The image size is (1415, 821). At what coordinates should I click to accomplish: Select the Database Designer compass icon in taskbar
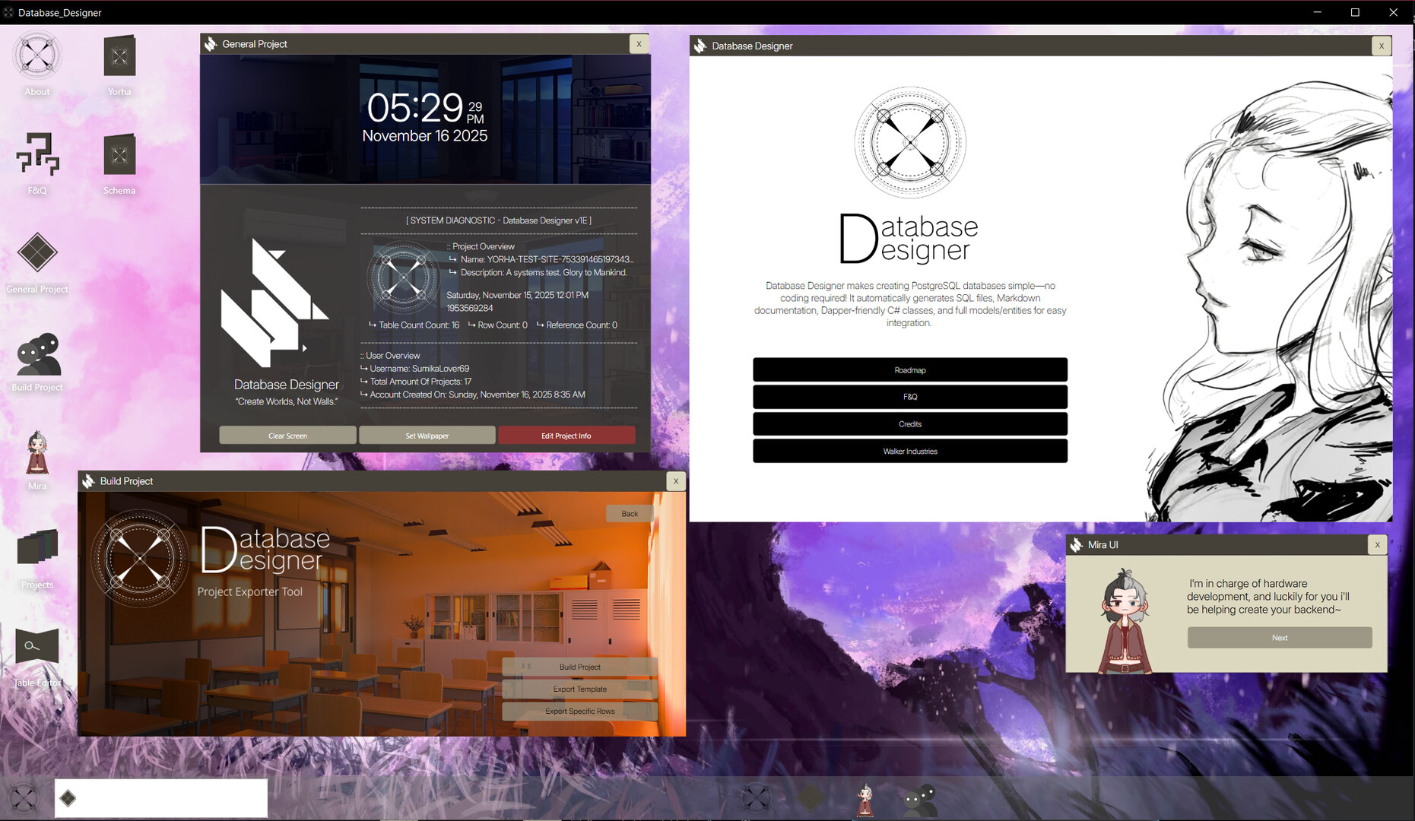click(756, 798)
